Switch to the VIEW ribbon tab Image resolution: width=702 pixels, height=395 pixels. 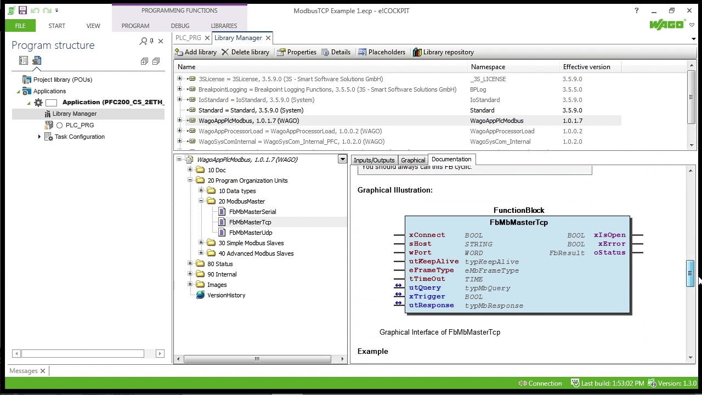[93, 26]
